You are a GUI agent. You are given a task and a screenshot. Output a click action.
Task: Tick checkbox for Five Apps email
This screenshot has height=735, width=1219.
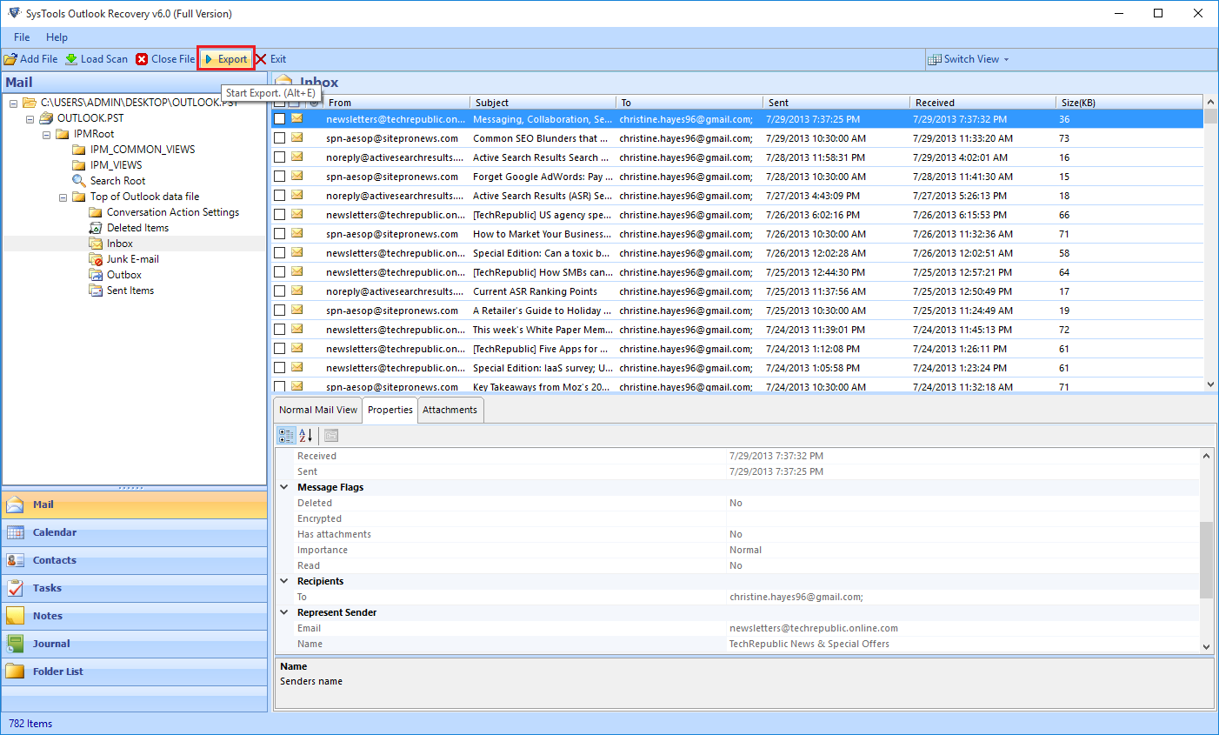click(x=279, y=348)
